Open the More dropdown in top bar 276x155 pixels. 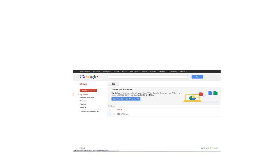pyautogui.click(x=183, y=72)
